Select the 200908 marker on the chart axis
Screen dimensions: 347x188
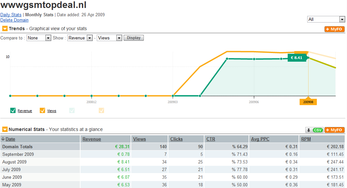pyautogui.click(x=308, y=102)
